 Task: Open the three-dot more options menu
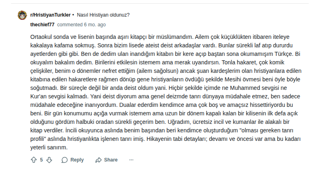(x=130, y=160)
